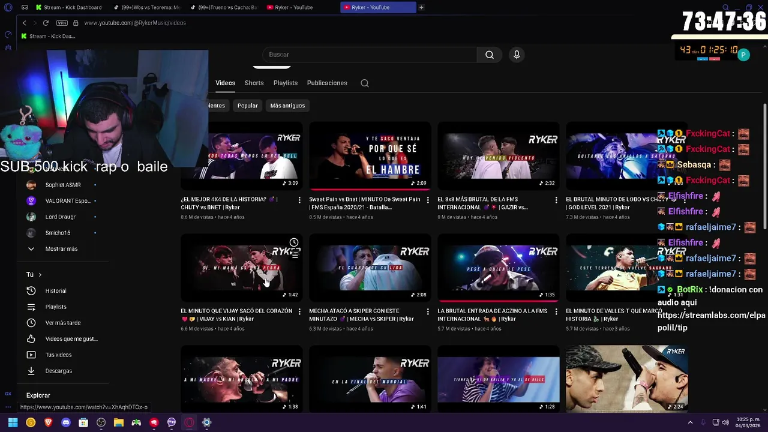Switch to Wos vs Teorema browser tab
Image resolution: width=768 pixels, height=432 pixels.
tap(147, 7)
